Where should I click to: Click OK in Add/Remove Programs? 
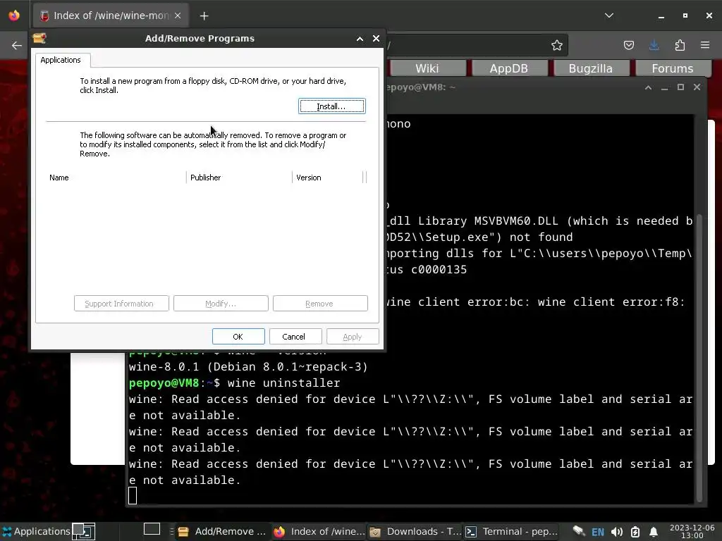tap(238, 337)
